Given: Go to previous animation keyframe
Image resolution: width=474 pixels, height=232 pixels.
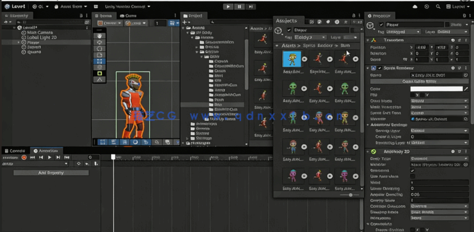Looking at the screenshot, I should (x=41, y=157).
